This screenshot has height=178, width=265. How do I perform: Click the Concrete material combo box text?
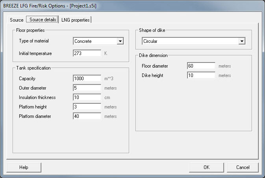coord(95,41)
